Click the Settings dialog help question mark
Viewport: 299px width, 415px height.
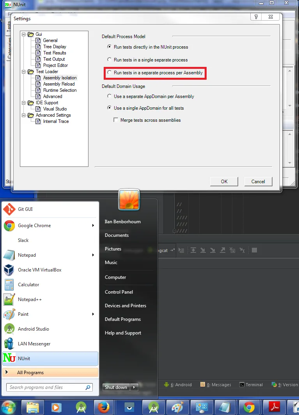[256, 17]
